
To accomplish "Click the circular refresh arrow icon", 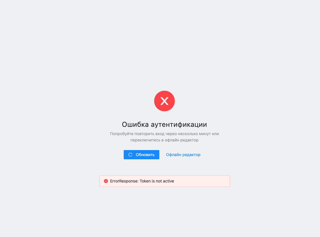I will pos(130,155).
